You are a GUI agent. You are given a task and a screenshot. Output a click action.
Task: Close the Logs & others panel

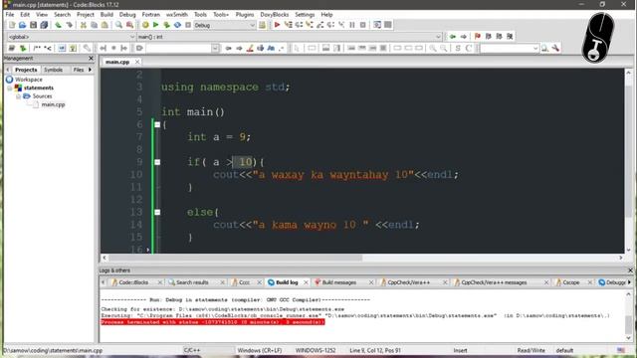pos(630,270)
